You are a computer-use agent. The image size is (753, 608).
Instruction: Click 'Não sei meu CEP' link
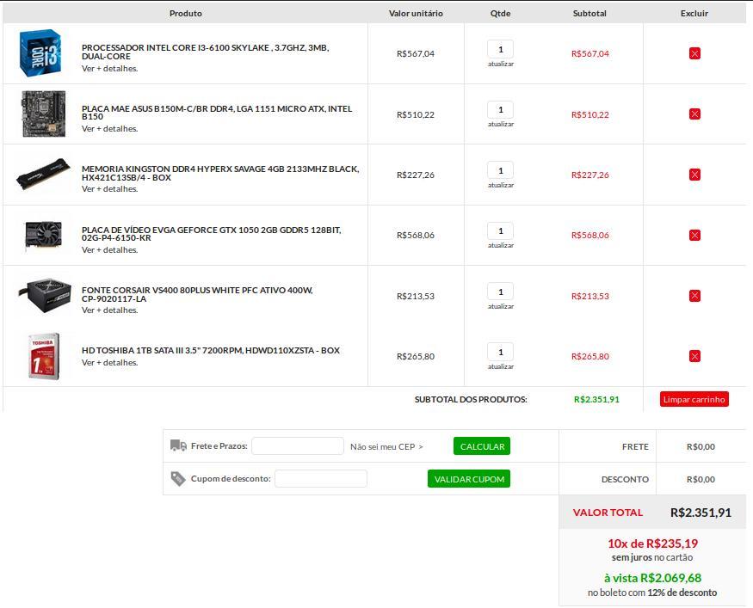386,447
